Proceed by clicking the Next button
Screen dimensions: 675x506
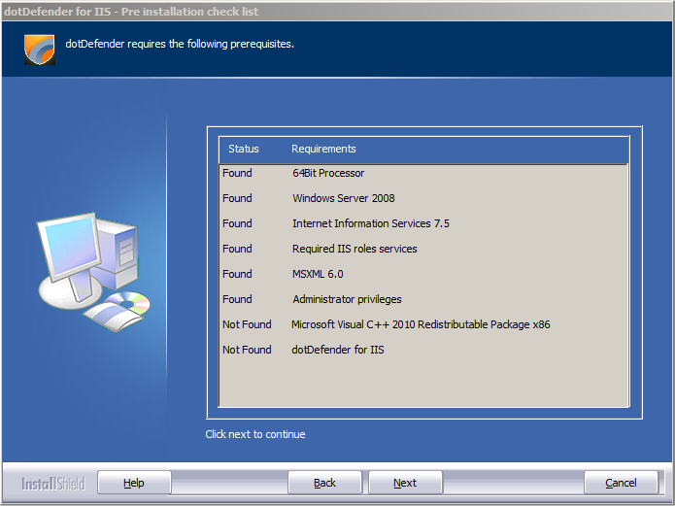[405, 483]
